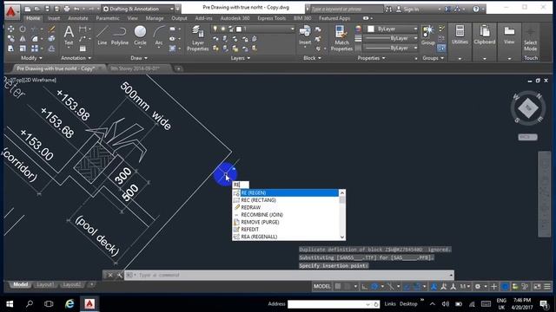556x312 pixels.
Task: Expand the Block panel
Action: click(x=312, y=58)
